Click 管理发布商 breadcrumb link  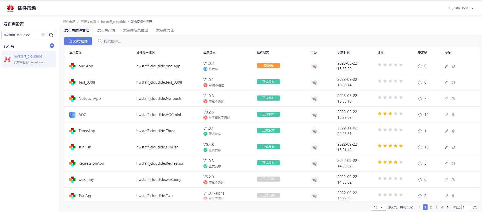click(x=88, y=22)
